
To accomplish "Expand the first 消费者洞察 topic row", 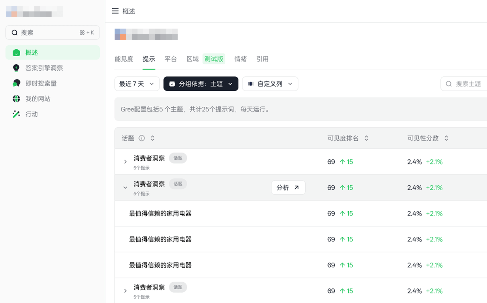I will coord(125,162).
